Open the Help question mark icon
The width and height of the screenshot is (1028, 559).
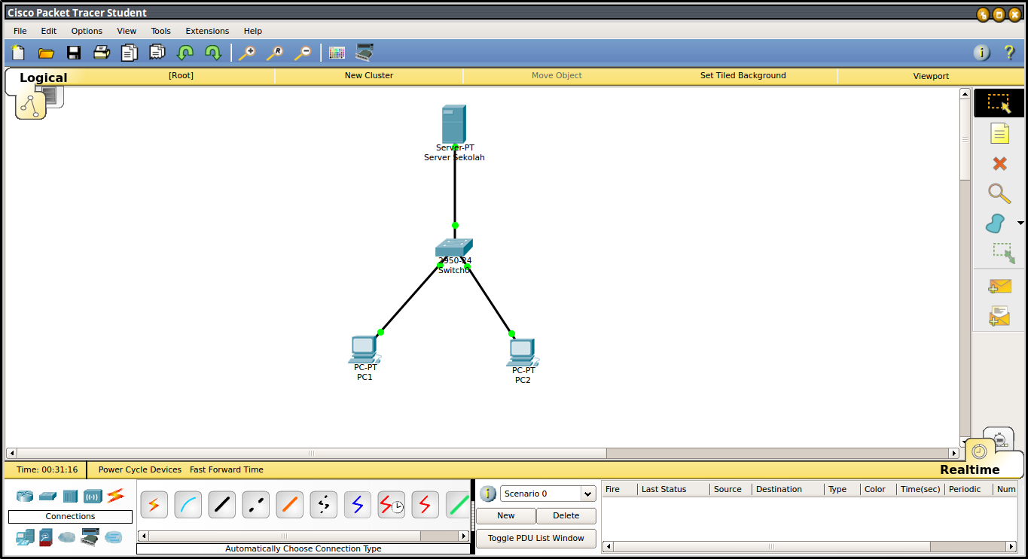click(1010, 53)
